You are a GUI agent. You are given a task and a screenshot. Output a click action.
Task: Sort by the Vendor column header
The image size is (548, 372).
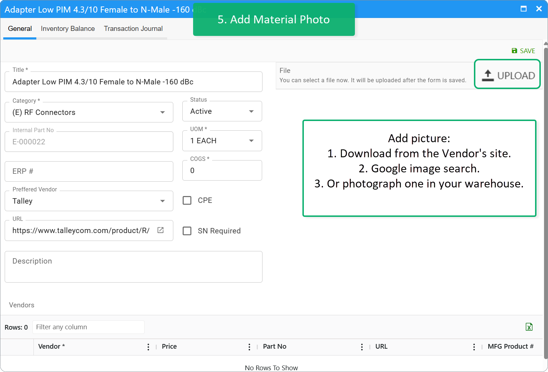coord(51,347)
